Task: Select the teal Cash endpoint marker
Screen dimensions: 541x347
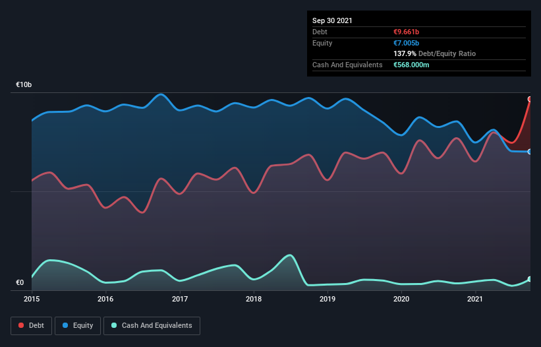Action: coord(530,279)
